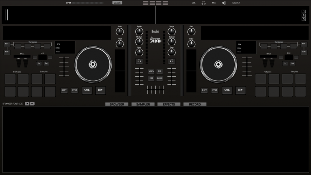Set loop In point on left deck

point(39,63)
